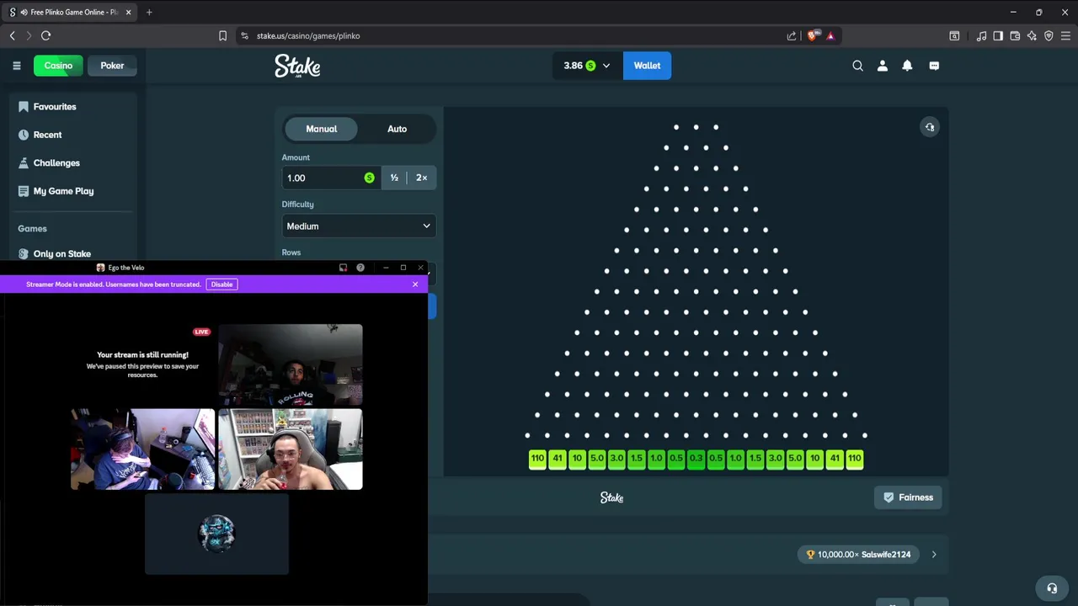Click the Brave Shields lion icon

pos(812,35)
